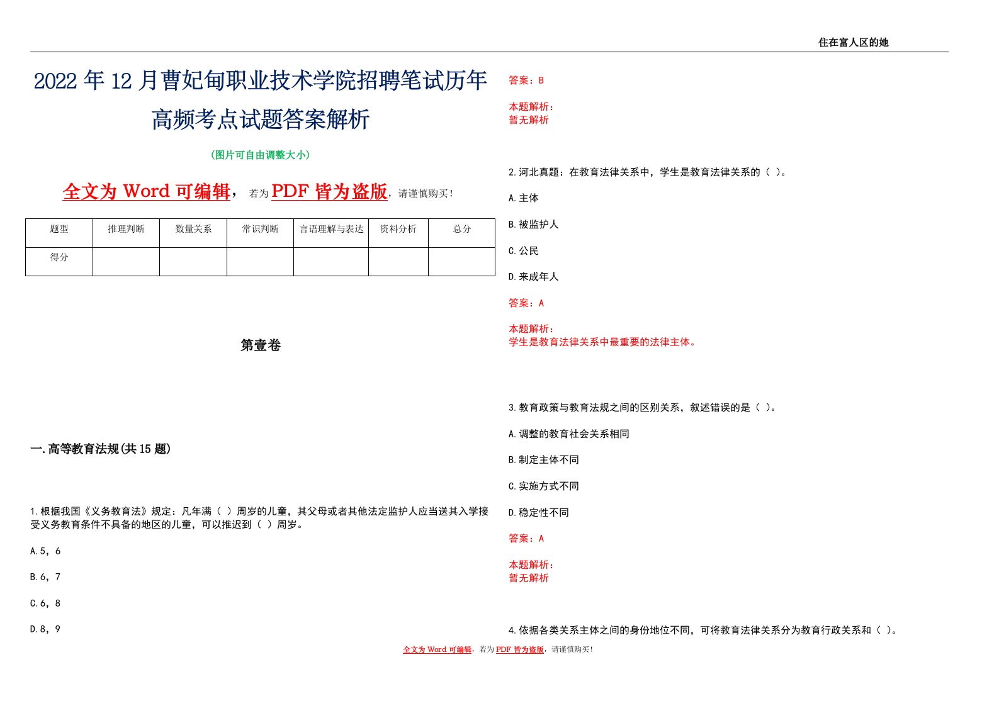Click the title line 2022年12月曹妃甸职业技术学院招聘笔试历年
This screenshot has width=999, height=706.
point(261,81)
